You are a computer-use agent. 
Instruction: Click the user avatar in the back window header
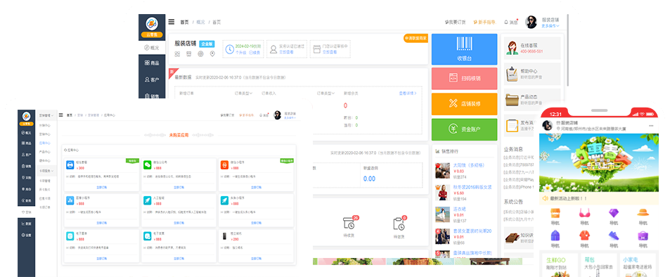click(x=531, y=22)
